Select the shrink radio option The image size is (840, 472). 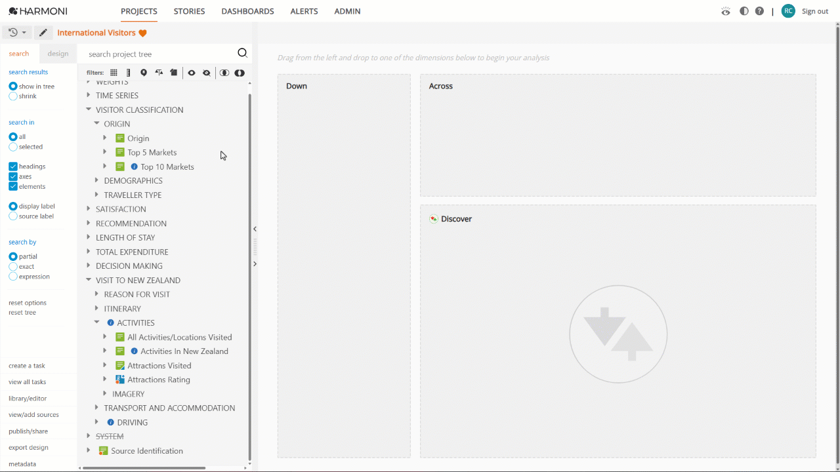coord(13,96)
